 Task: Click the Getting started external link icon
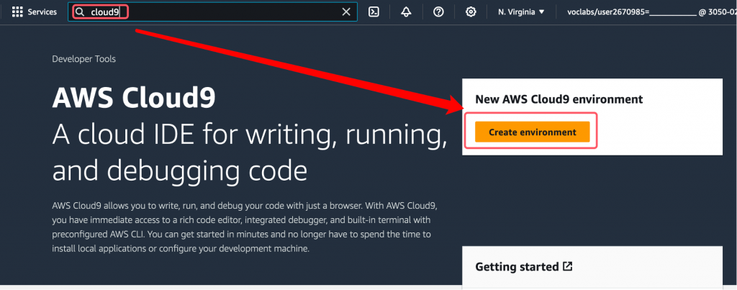(568, 266)
